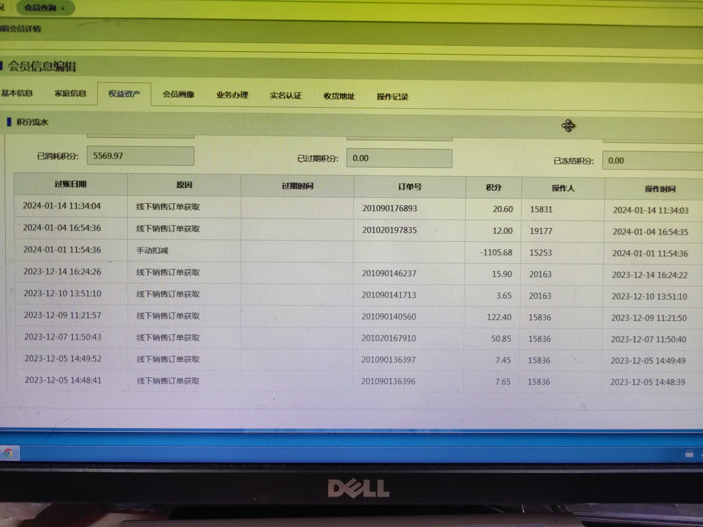Click the Chrome icon in taskbar
This screenshot has height=527, width=703.
pyautogui.click(x=8, y=453)
